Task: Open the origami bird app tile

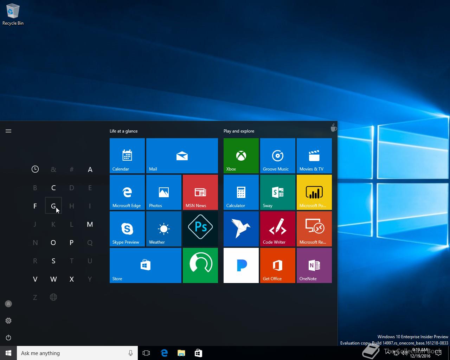Action: 241,229
